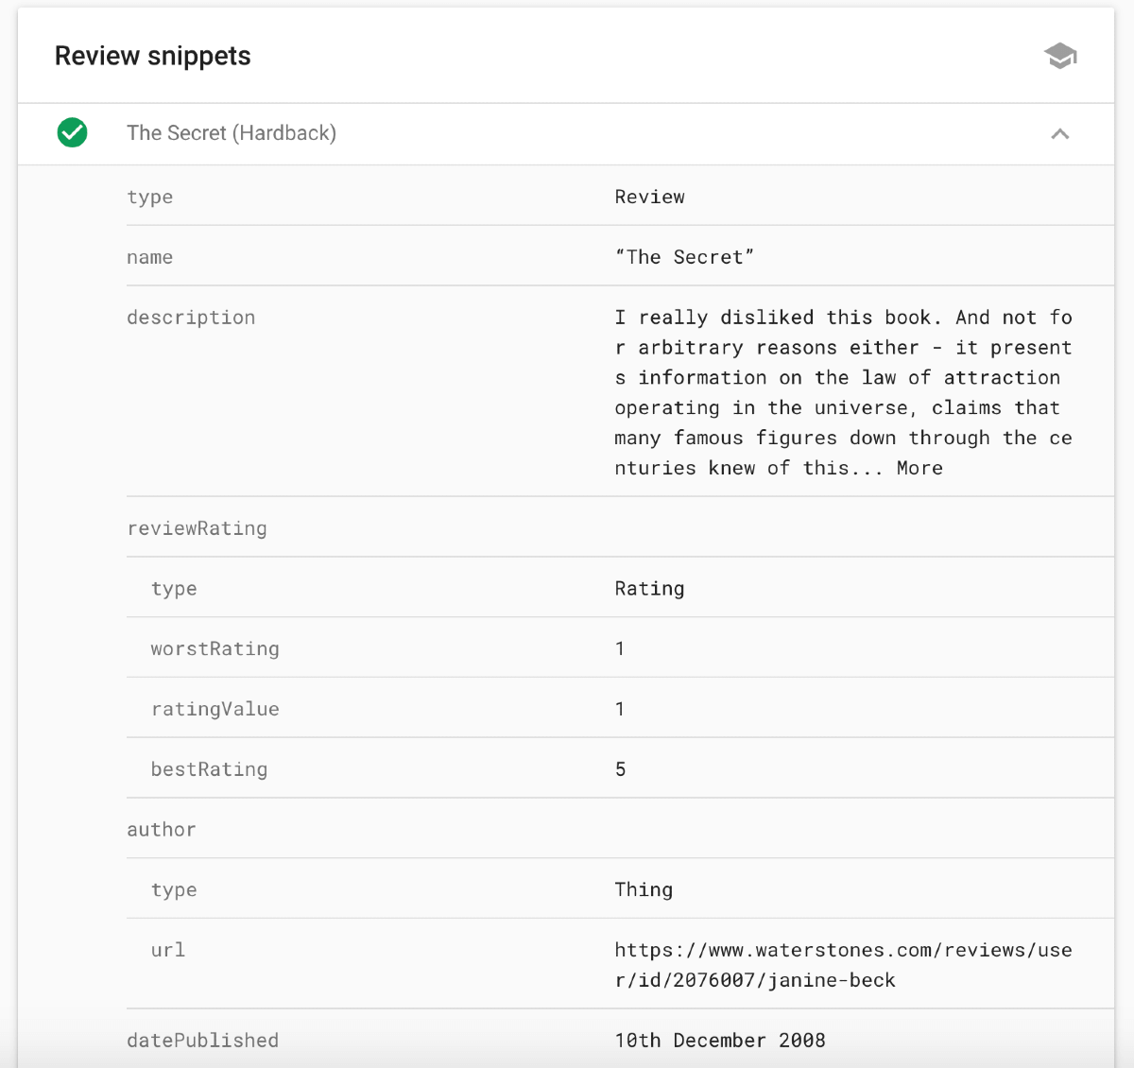Click the waterstones.com reviewer URL value
This screenshot has width=1134, height=1068.
(x=843, y=965)
